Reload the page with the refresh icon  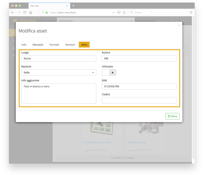(25, 12)
